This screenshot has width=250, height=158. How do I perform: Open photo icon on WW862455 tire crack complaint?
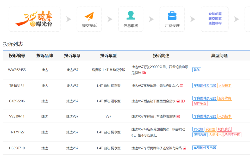tap(144, 72)
